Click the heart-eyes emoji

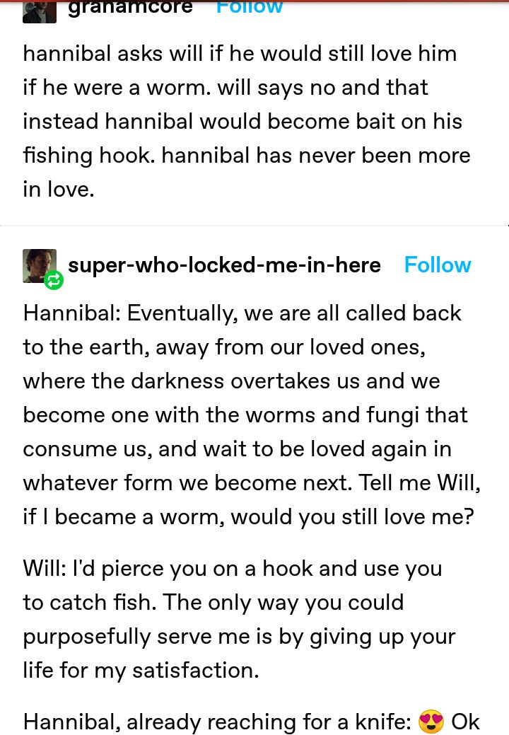tap(431, 722)
